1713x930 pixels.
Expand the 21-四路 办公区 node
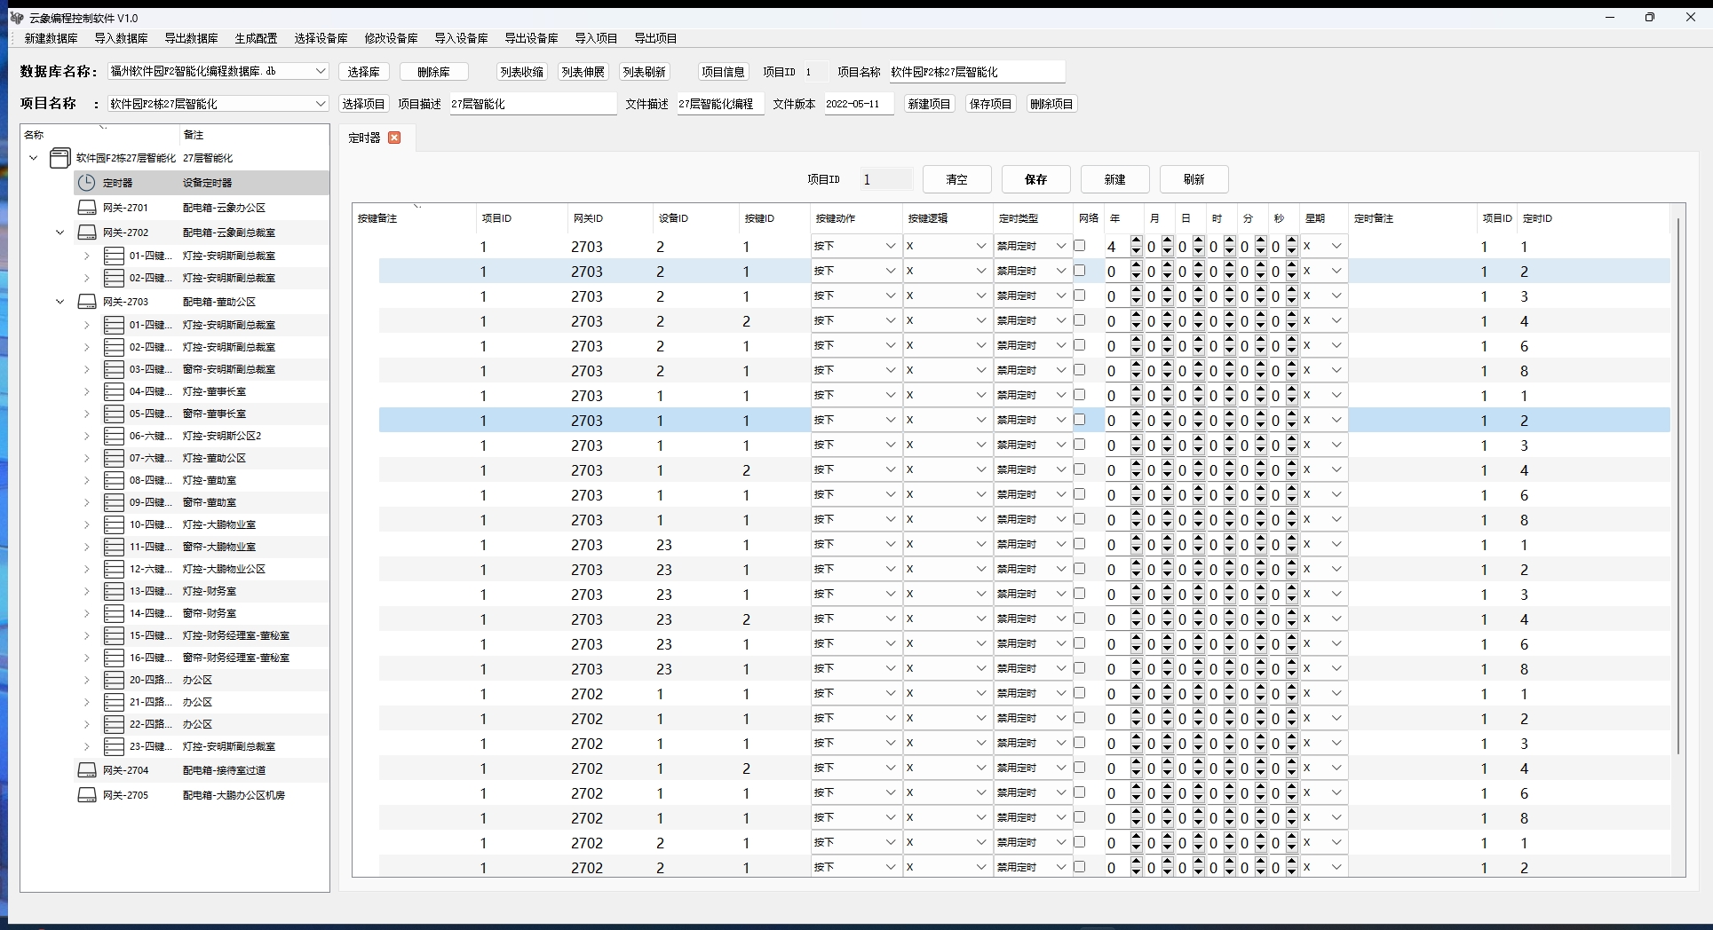coord(87,702)
